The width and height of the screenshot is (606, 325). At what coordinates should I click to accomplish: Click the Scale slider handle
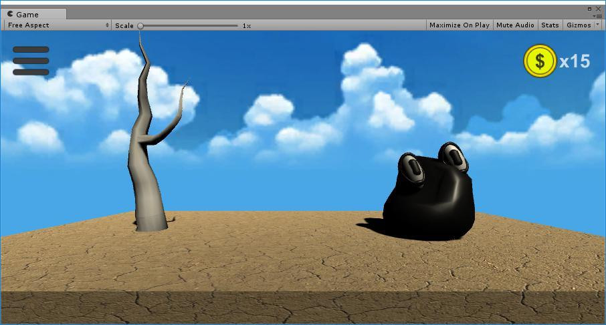tap(140, 26)
